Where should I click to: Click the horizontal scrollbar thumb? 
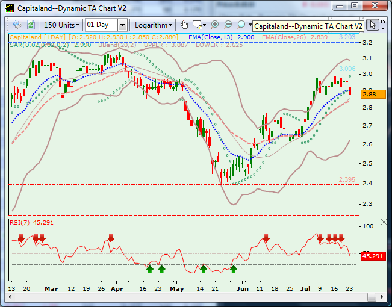pos(372,297)
